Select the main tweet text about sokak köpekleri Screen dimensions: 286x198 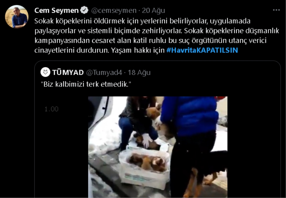pos(157,36)
